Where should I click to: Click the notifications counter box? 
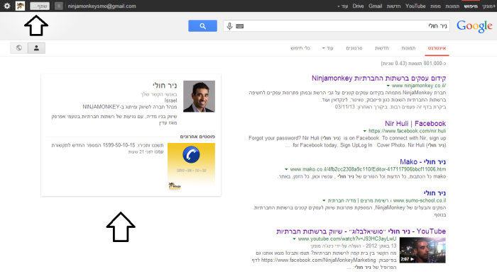pyautogui.click(x=59, y=6)
